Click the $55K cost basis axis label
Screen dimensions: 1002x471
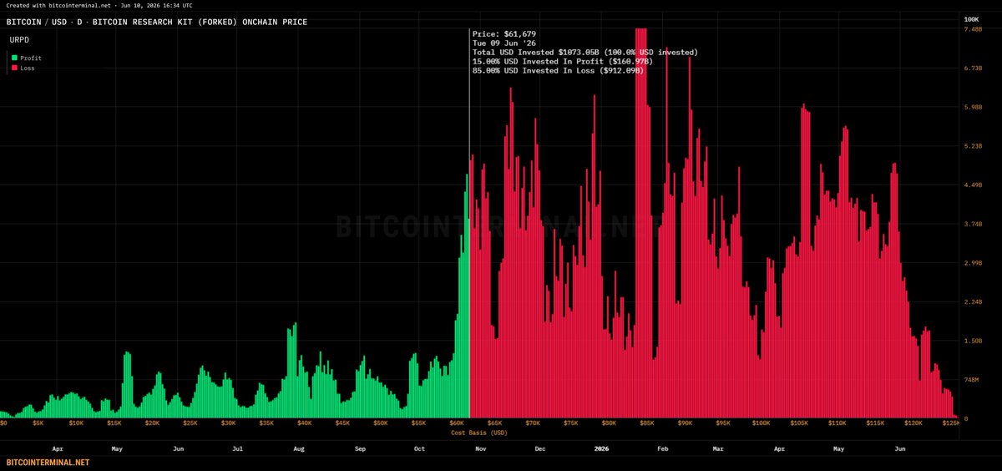click(418, 423)
